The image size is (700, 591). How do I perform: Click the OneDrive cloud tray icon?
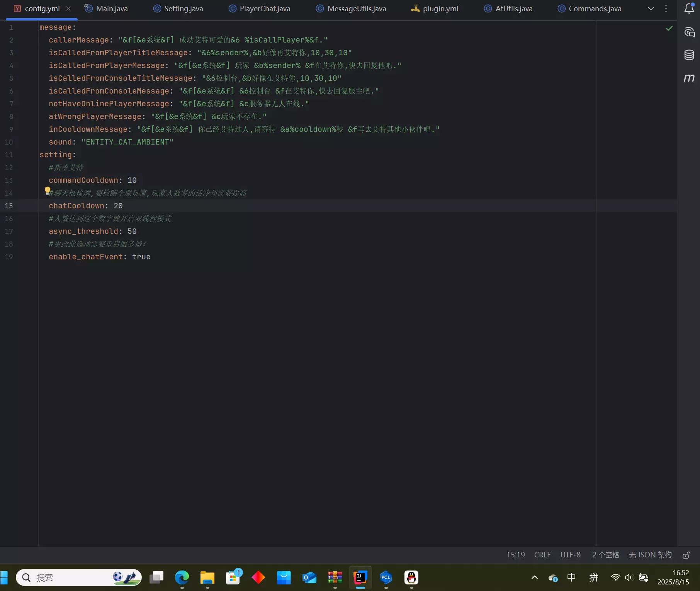[x=553, y=578]
